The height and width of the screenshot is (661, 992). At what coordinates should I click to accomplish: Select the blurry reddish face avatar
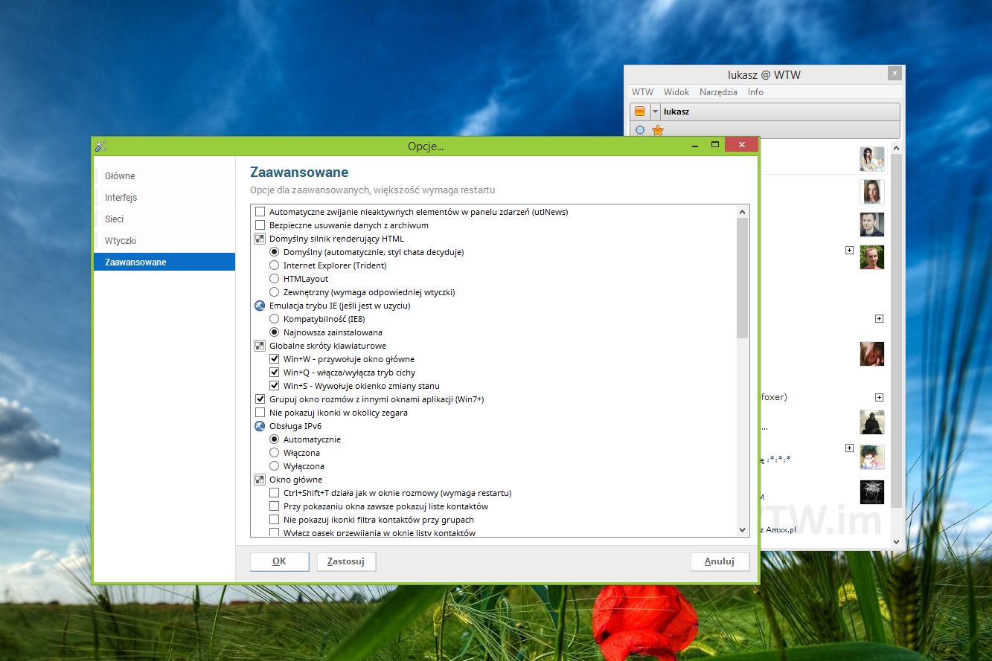point(872,354)
